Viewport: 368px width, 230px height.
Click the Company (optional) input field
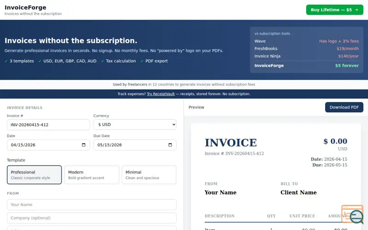coord(92,218)
